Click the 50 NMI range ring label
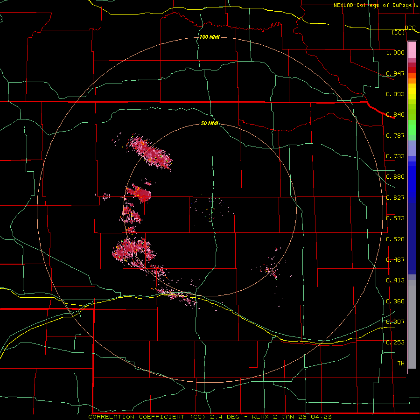Viewport: 420px width, 420px height. click(210, 123)
